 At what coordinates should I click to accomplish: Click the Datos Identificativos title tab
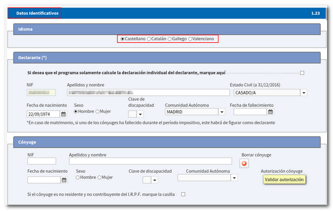coord(35,13)
